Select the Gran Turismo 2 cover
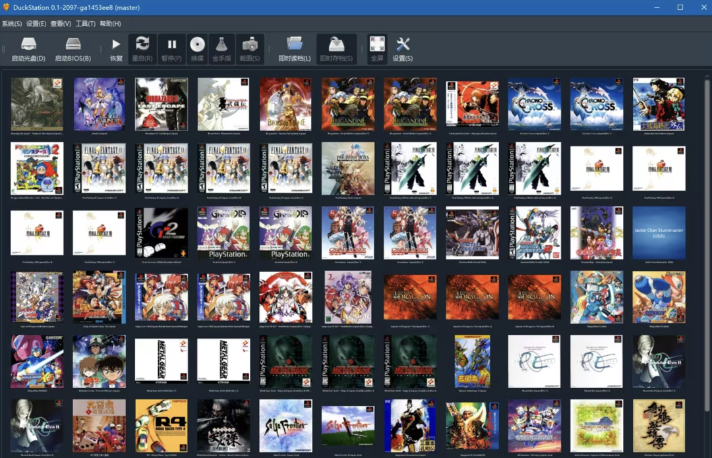This screenshot has height=458, width=712. click(x=162, y=233)
